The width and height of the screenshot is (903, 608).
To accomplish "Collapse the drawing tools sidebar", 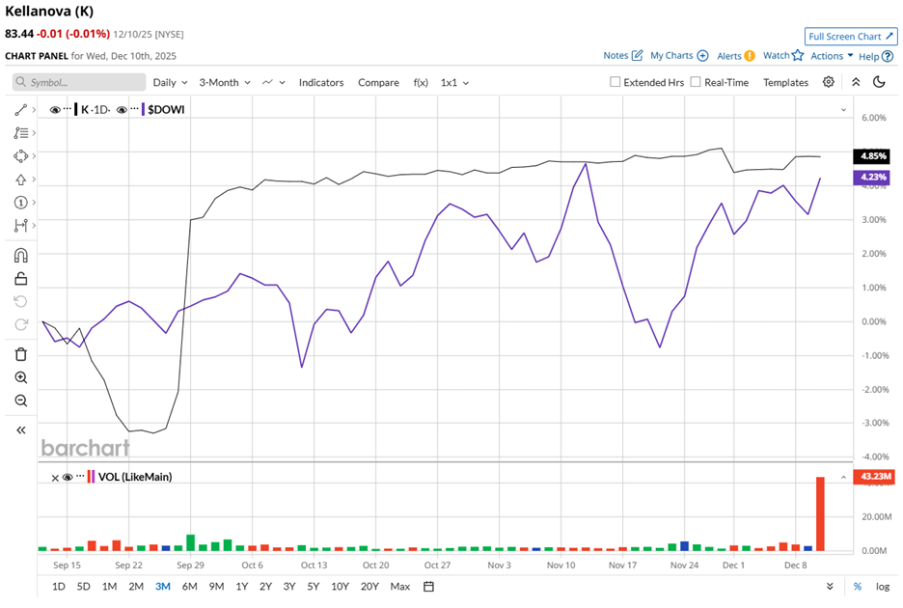I will [x=20, y=429].
